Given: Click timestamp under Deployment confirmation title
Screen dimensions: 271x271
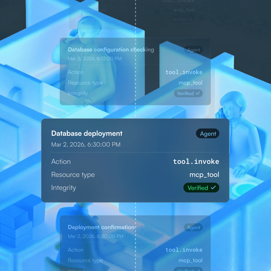Looking at the screenshot, I should point(96,236).
